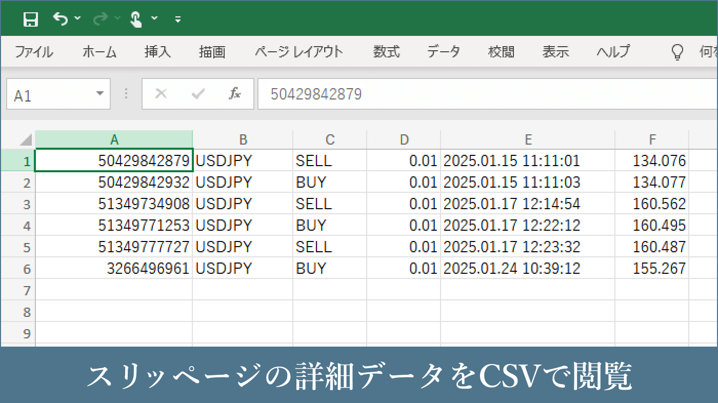Image resolution: width=718 pixels, height=403 pixels.
Task: Click the Save icon in quick access toolbar
Action: tap(31, 19)
